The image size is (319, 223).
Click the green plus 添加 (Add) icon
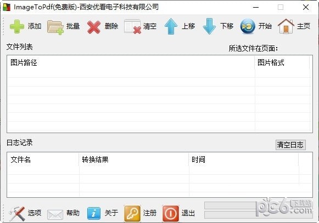pos(17,26)
